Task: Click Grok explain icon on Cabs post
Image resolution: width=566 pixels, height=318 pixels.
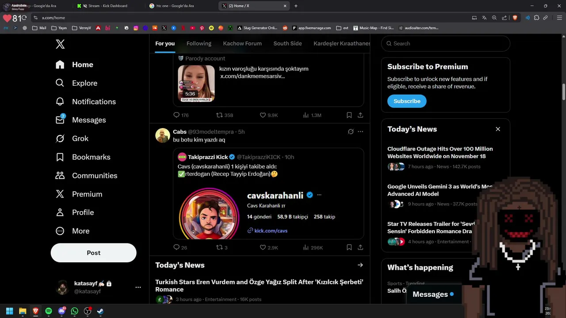Action: 351,132
